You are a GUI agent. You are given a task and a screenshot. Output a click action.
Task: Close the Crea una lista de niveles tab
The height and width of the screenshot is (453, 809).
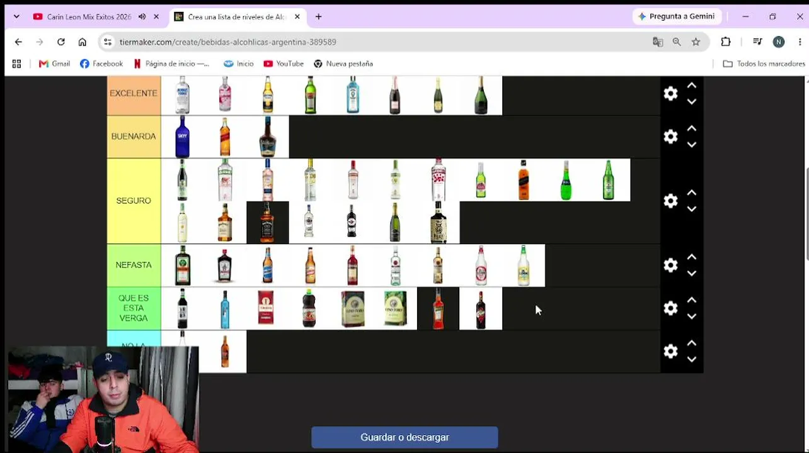[297, 17]
